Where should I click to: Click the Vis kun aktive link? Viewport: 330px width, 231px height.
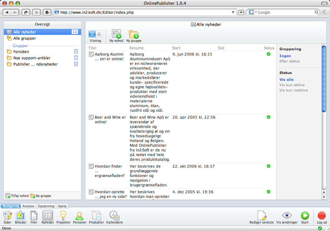292,85
